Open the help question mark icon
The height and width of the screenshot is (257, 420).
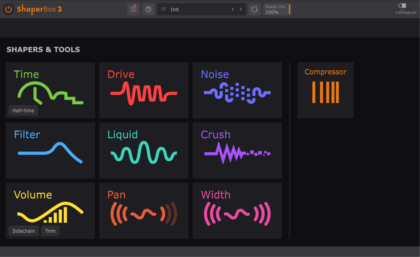coord(148,9)
